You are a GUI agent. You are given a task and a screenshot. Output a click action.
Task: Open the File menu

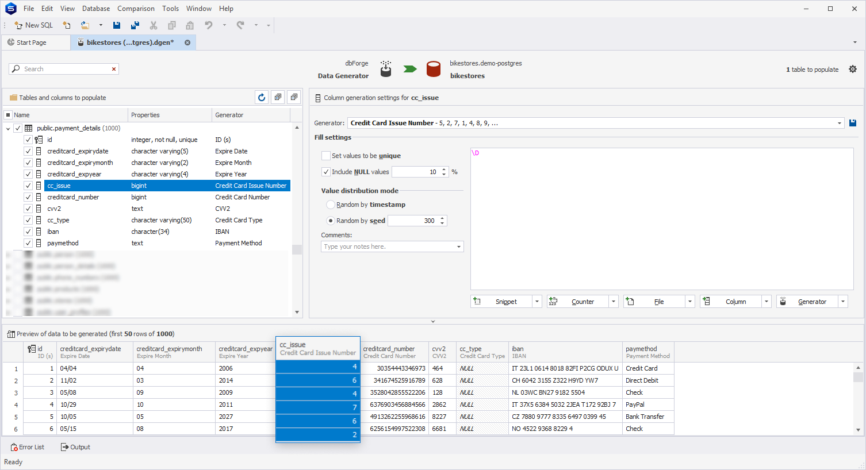point(29,9)
